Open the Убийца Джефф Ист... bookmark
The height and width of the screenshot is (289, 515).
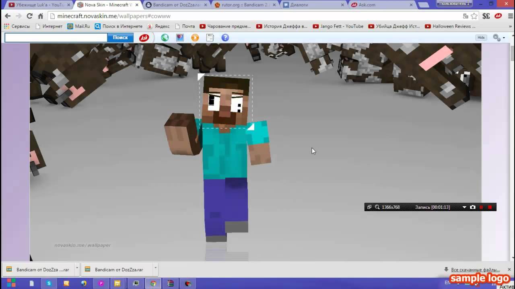(x=394, y=26)
